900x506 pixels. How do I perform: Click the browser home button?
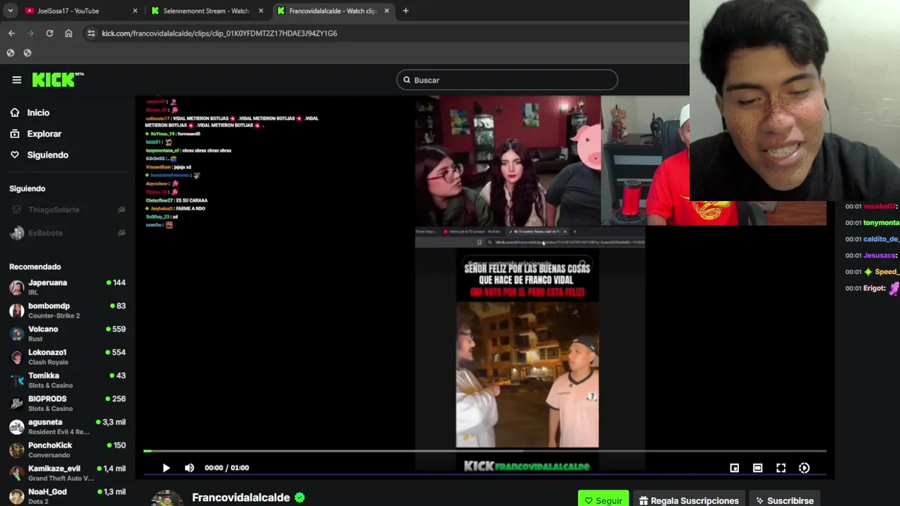click(68, 33)
